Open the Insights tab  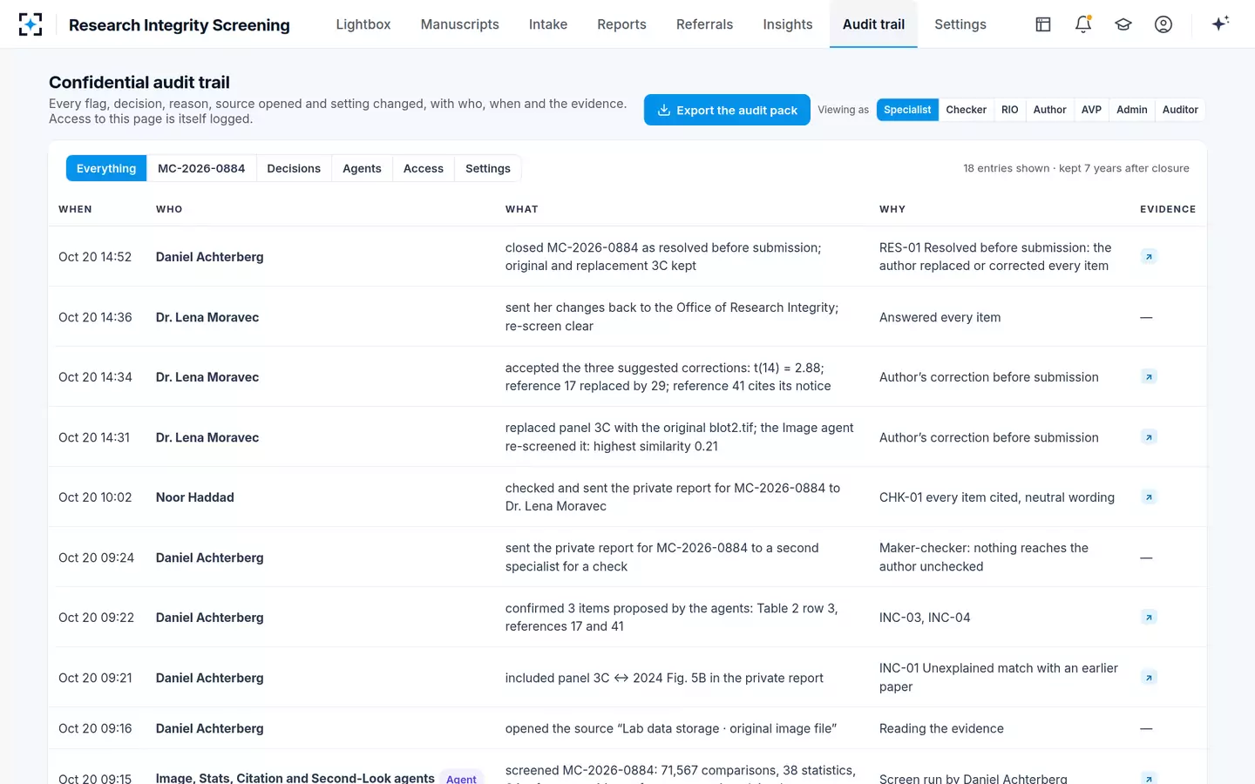[788, 24]
